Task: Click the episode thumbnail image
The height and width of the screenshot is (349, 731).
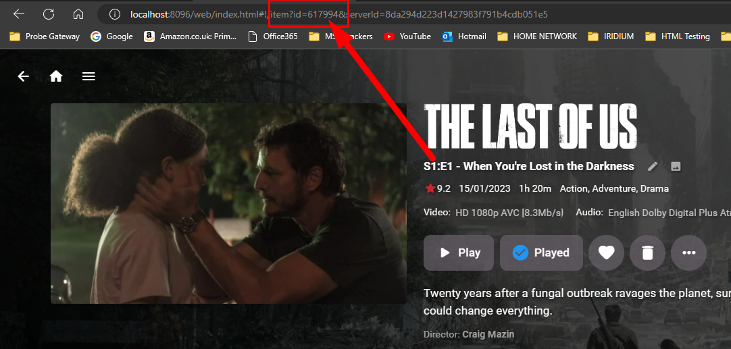Action: (228, 204)
